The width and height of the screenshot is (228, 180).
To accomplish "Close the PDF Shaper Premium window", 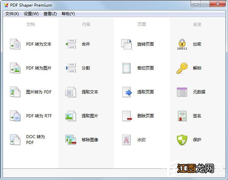I will point(217,4).
